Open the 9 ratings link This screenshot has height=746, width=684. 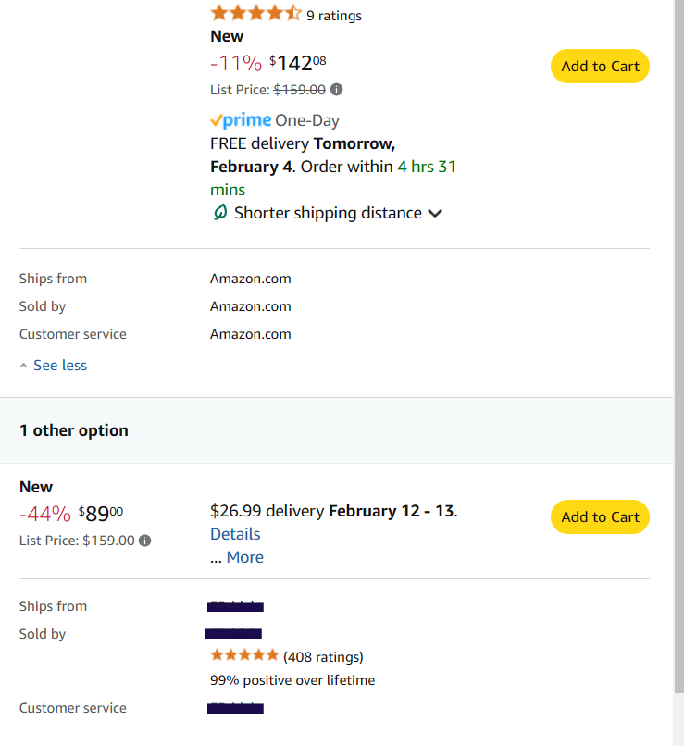334,16
